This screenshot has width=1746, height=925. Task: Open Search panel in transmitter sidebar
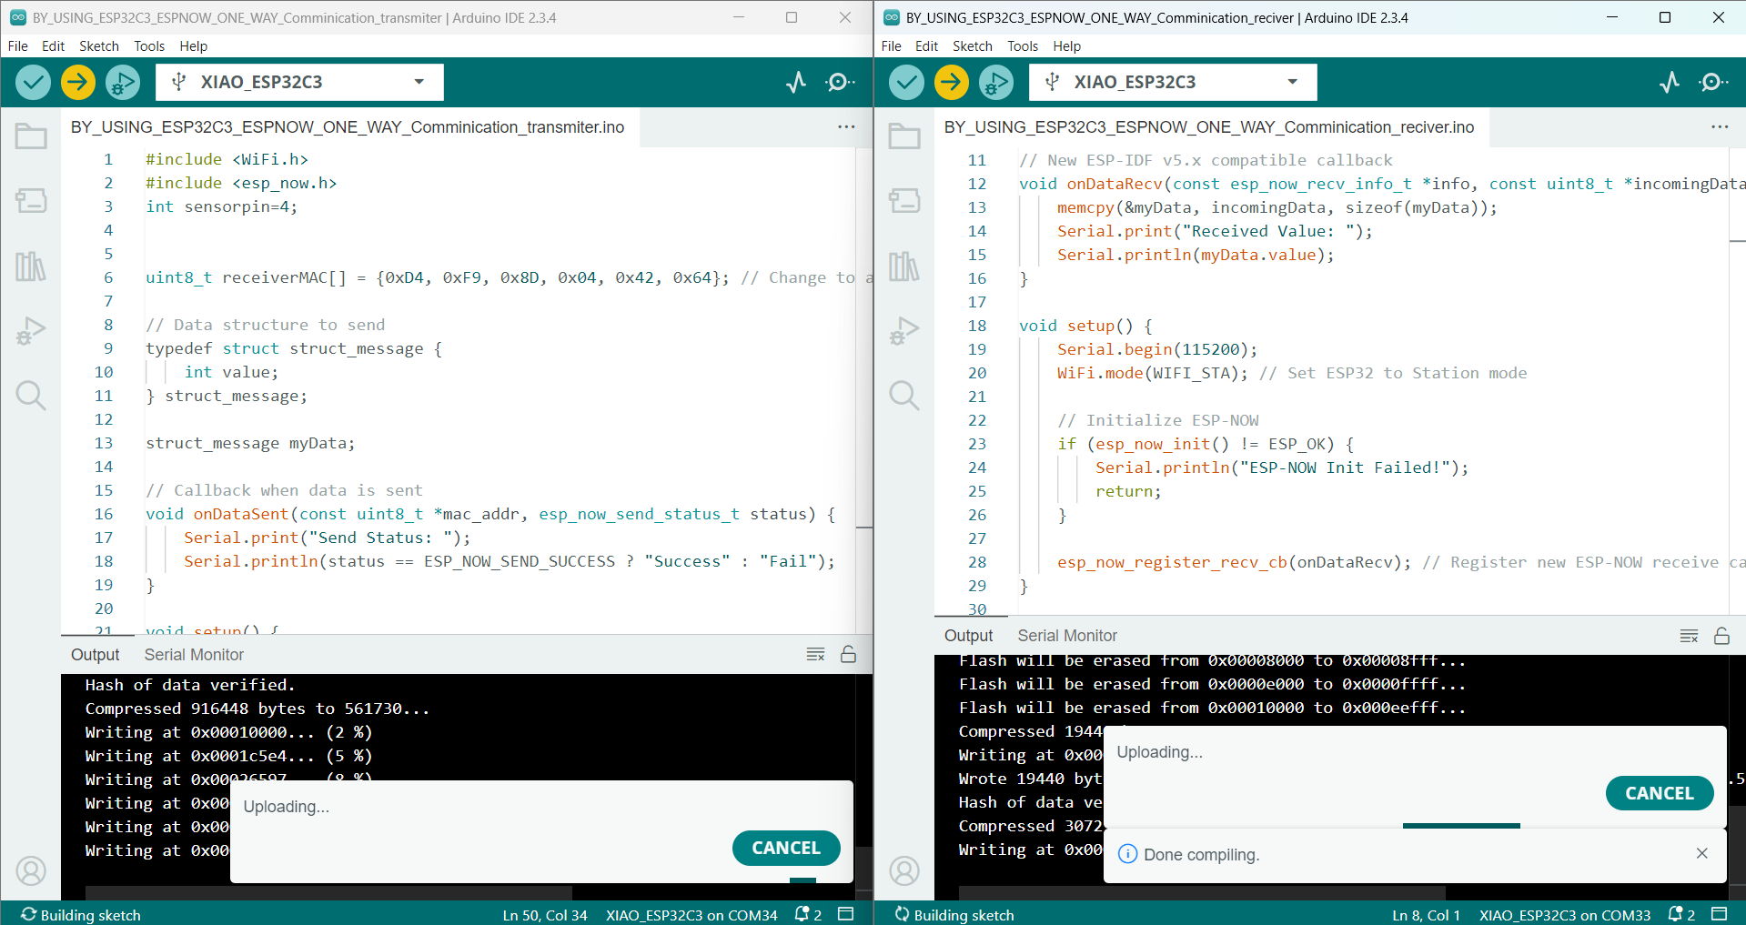click(31, 396)
